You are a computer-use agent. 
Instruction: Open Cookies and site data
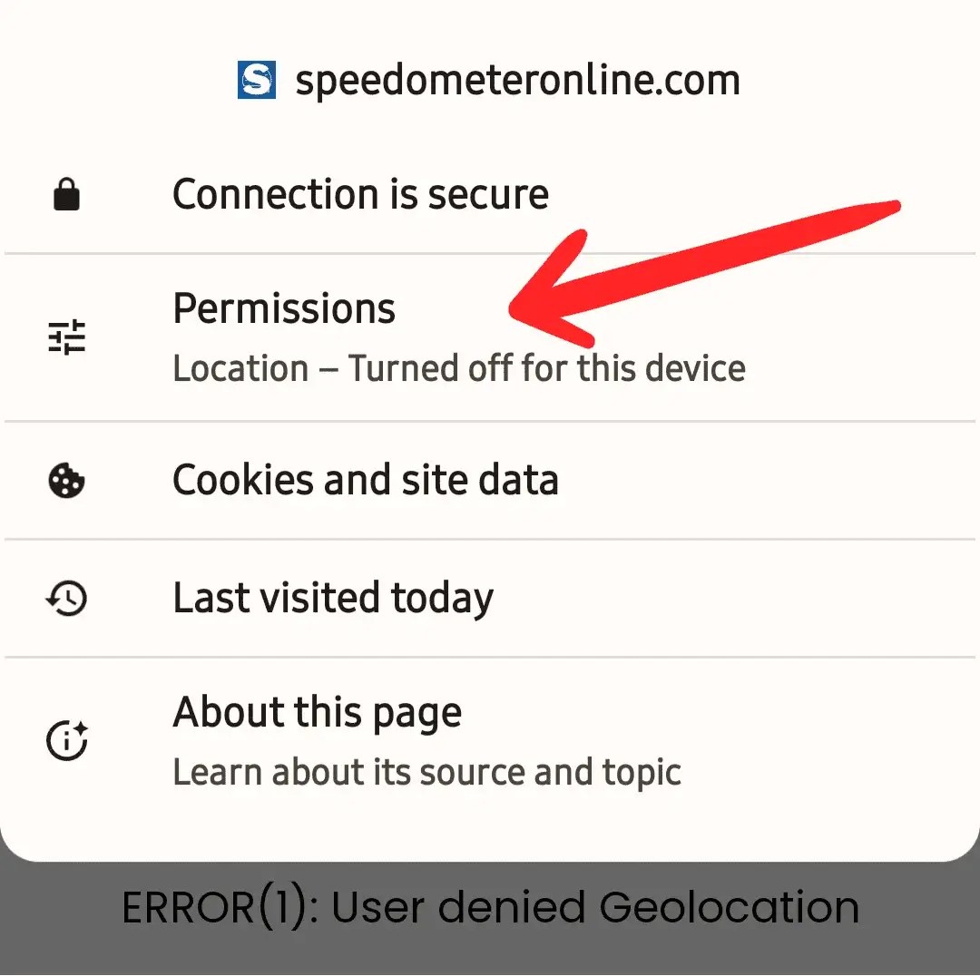point(365,480)
